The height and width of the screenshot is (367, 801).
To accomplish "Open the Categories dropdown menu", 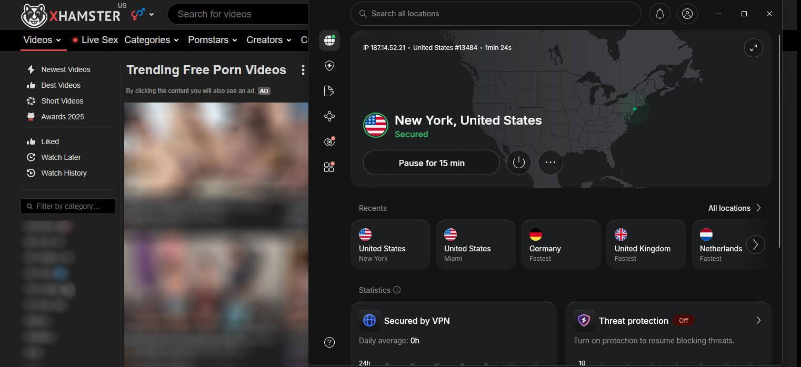I will tap(152, 40).
